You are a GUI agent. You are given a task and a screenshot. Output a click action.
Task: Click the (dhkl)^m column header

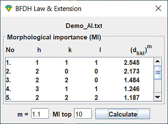[141, 50]
